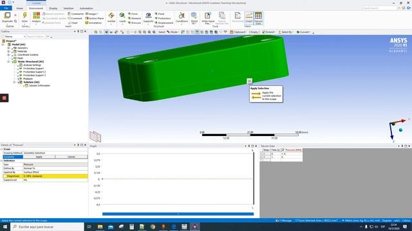412x231 pixels.
Task: Click the Apply Selection icon on the model
Action: [249, 81]
